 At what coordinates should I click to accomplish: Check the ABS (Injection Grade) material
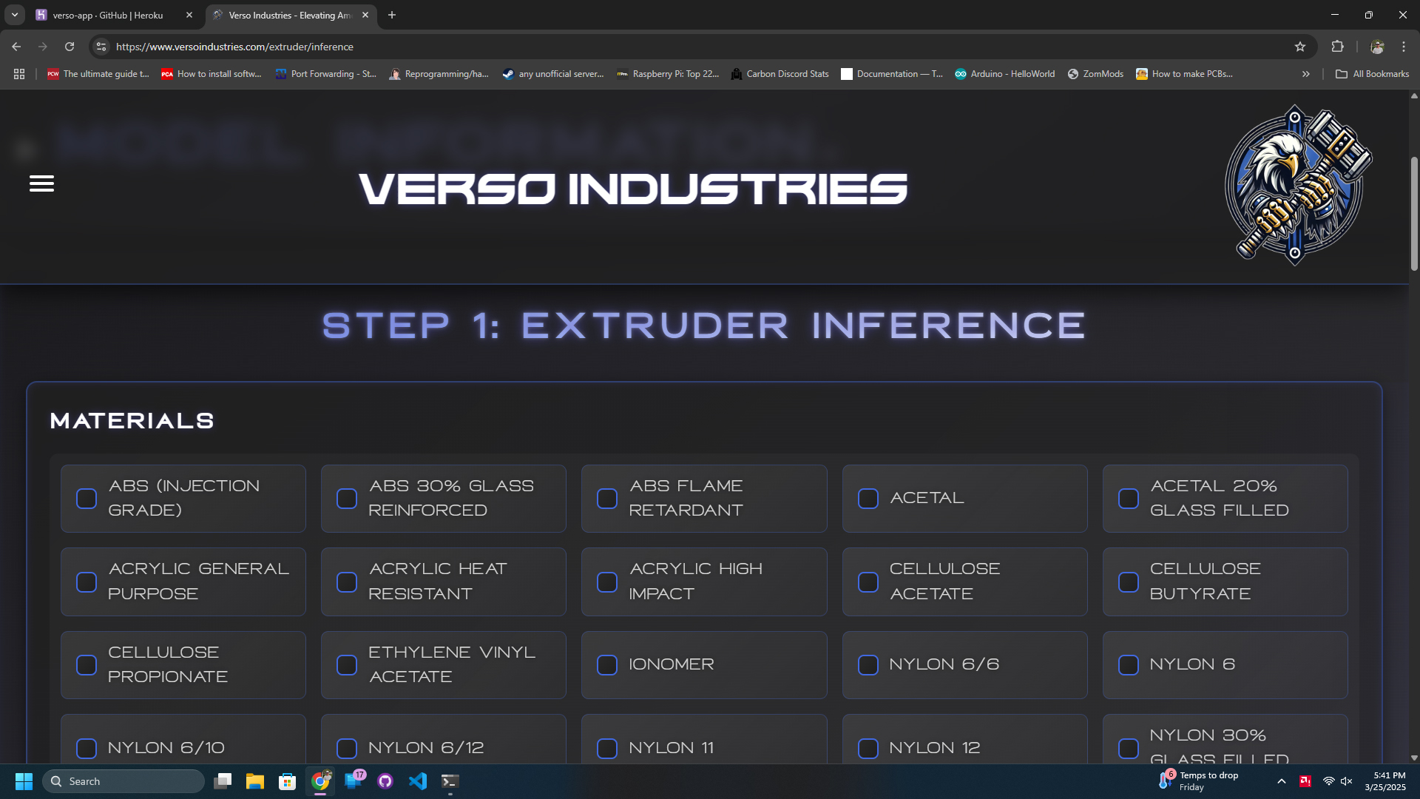[87, 499]
